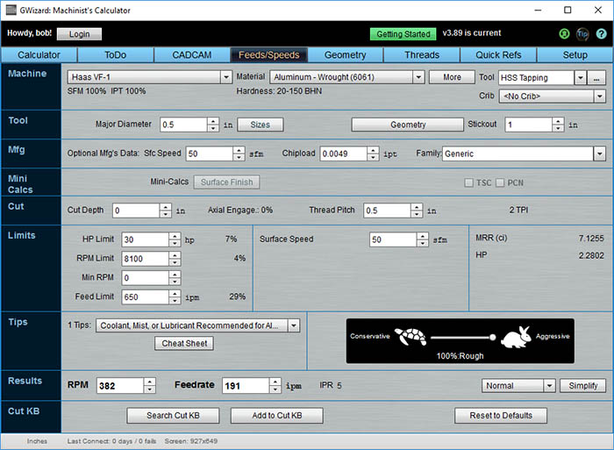
Task: Select the Feeds/Speeds tab
Action: [x=268, y=55]
